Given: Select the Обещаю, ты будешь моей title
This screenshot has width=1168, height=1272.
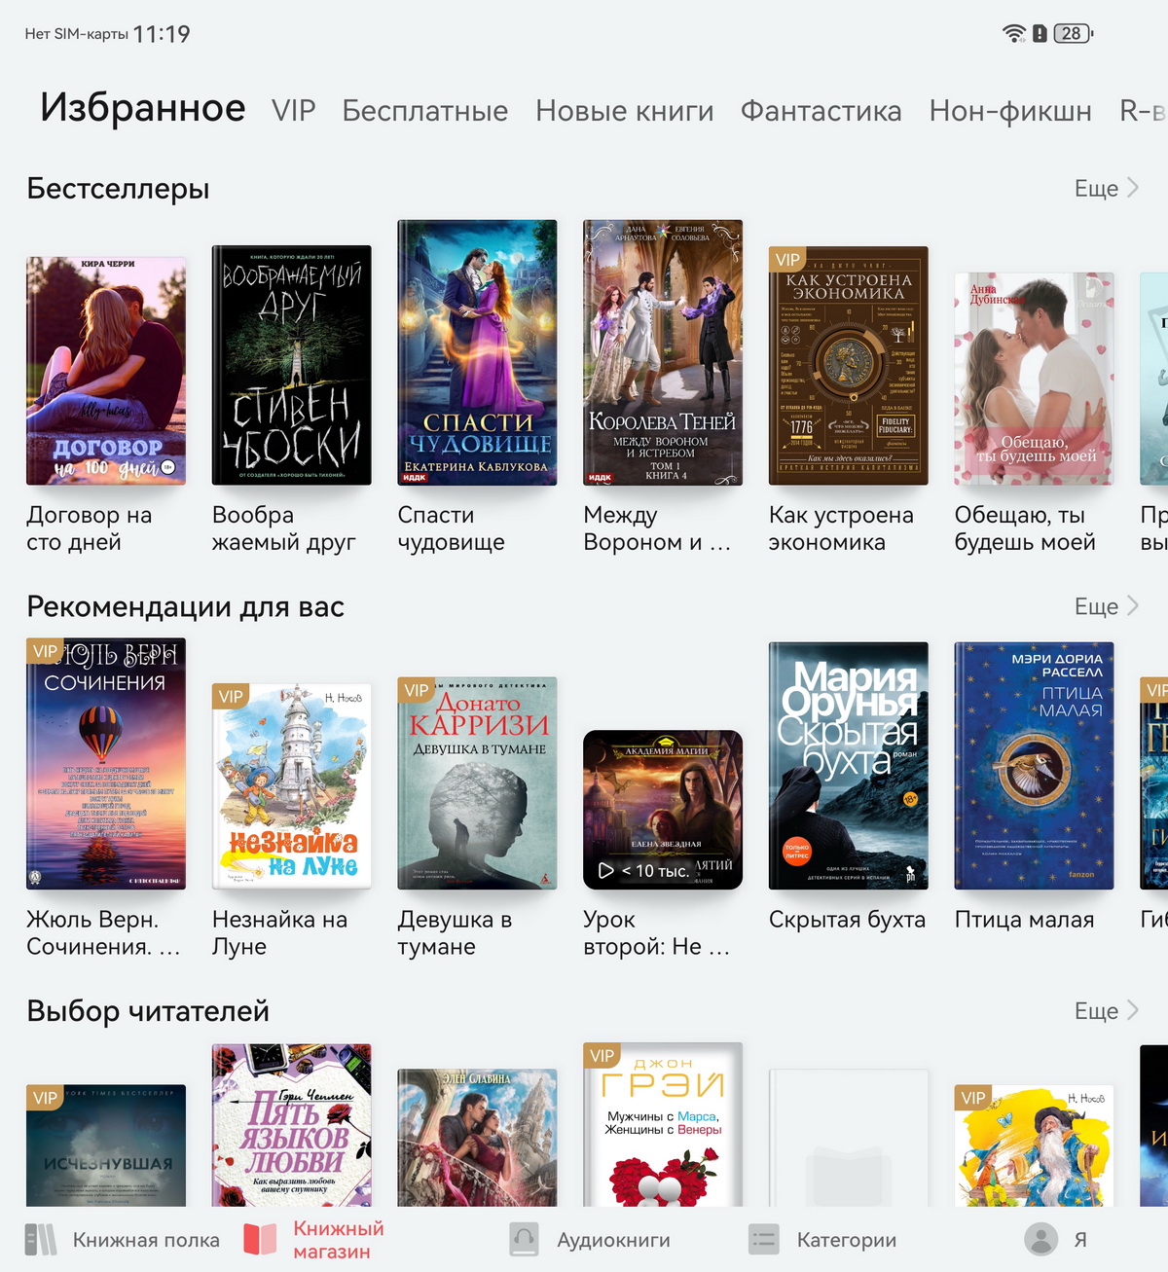Looking at the screenshot, I should click(x=1025, y=528).
